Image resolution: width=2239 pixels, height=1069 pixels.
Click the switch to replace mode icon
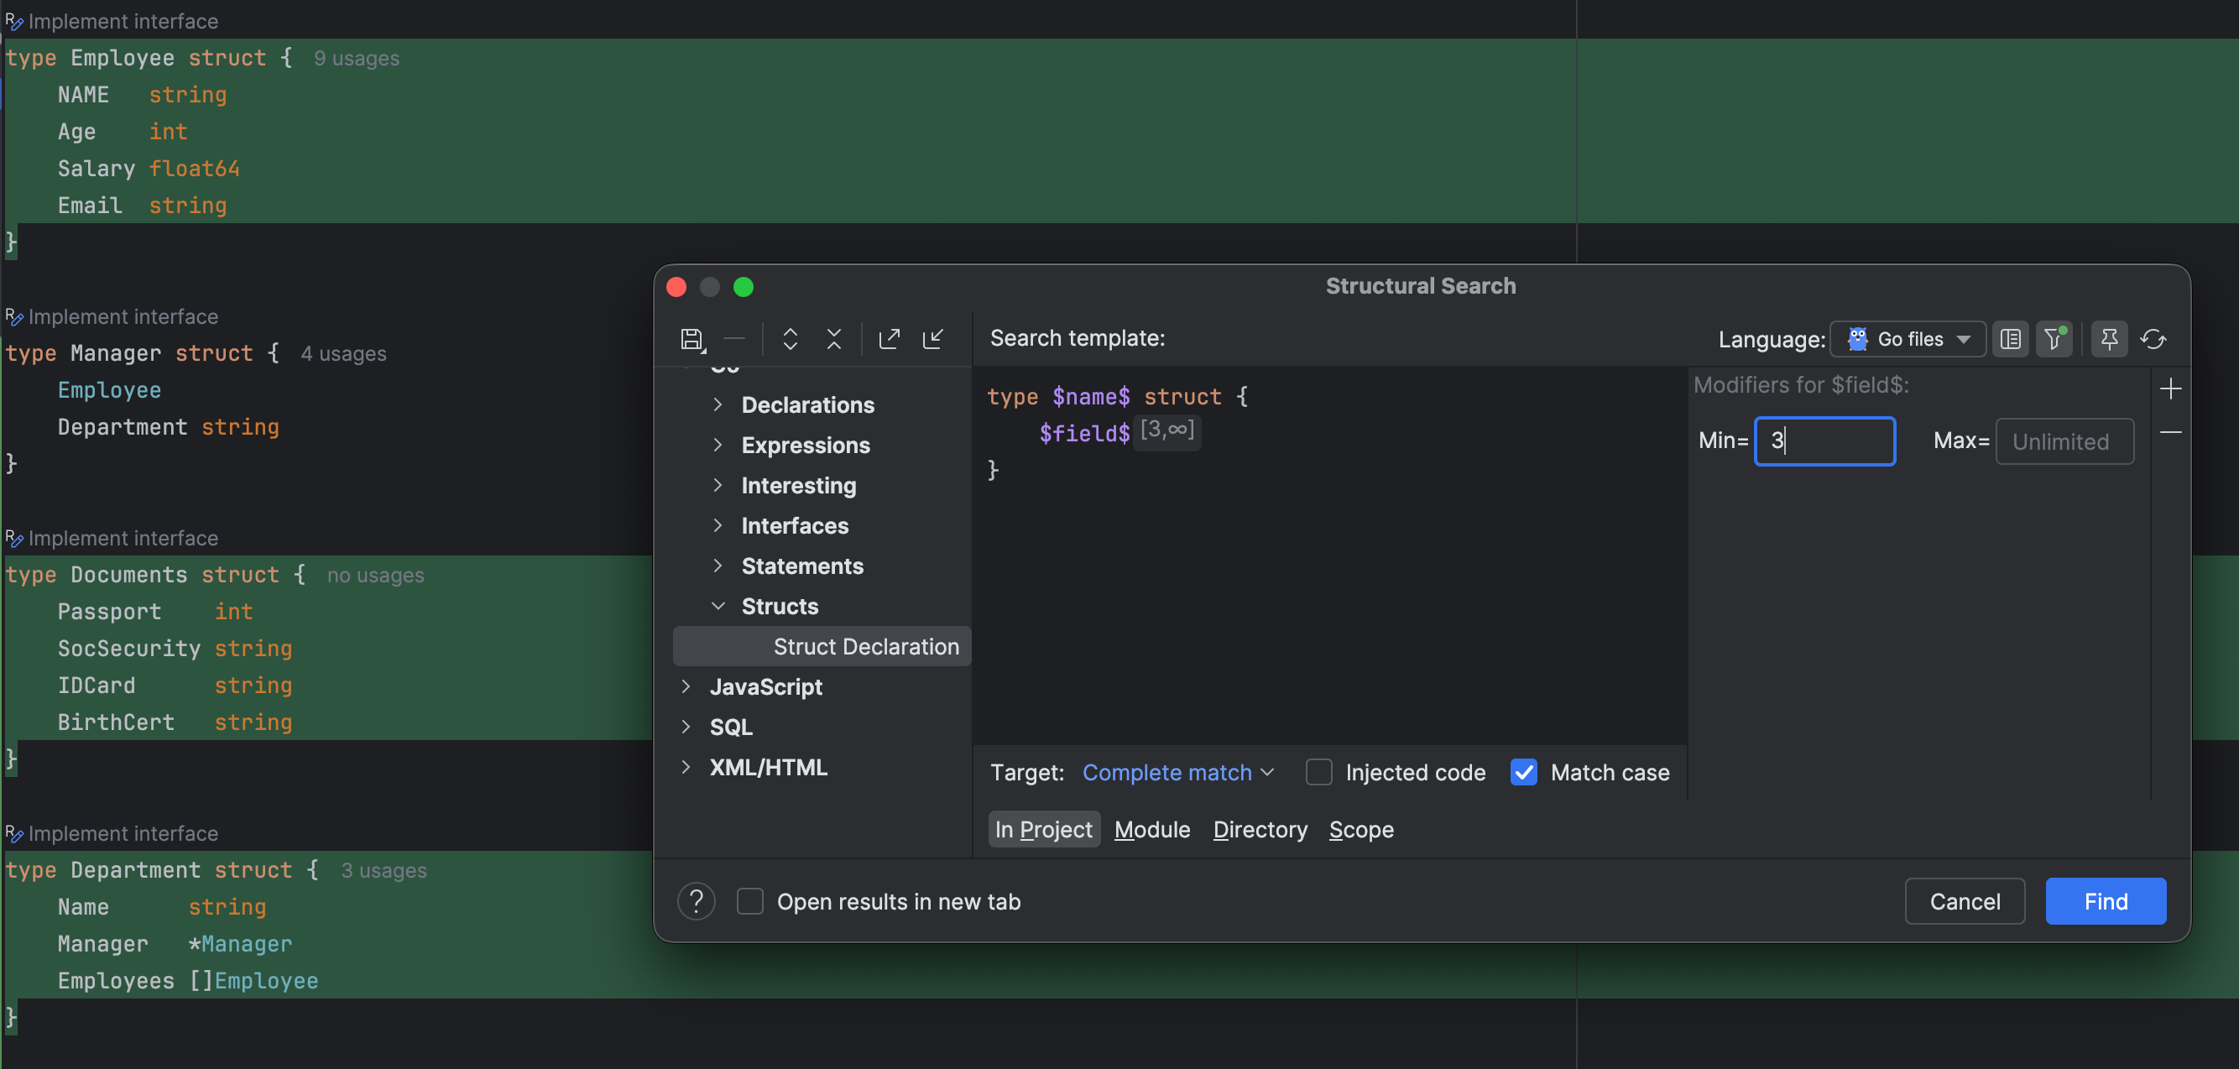pyautogui.click(x=2153, y=339)
